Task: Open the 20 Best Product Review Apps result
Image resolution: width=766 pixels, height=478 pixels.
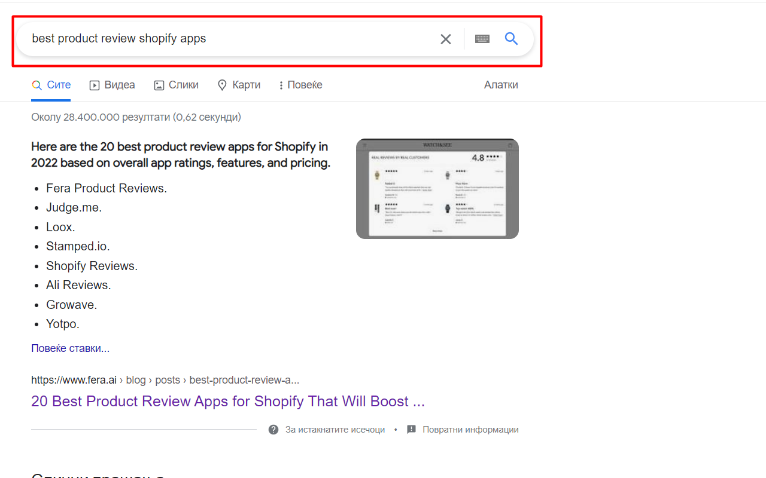Action: 227,401
